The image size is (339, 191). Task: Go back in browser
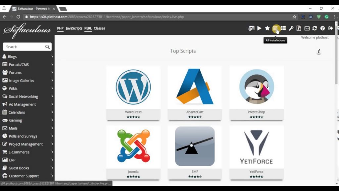5,17
